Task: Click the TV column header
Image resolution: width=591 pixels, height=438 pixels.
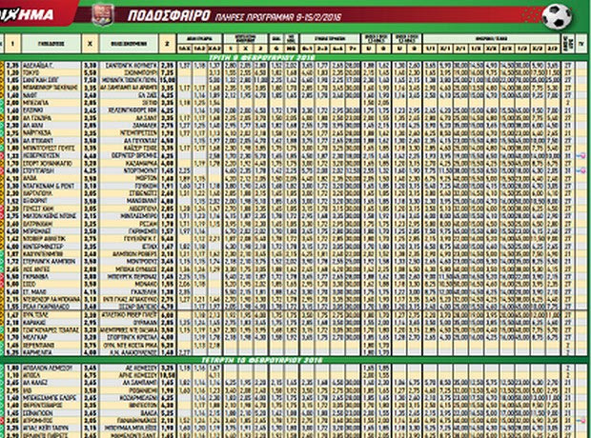Action: click(x=581, y=44)
